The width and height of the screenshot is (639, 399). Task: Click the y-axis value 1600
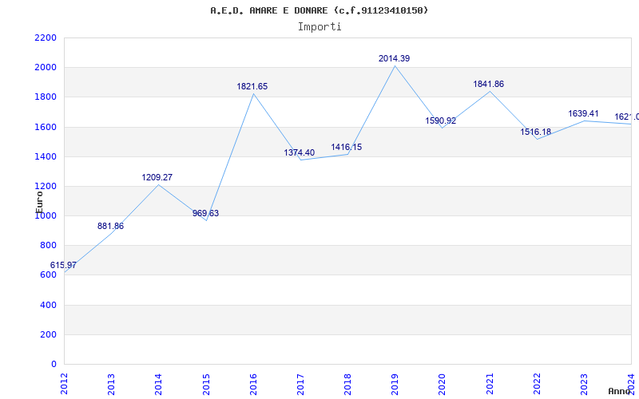pos(46,127)
